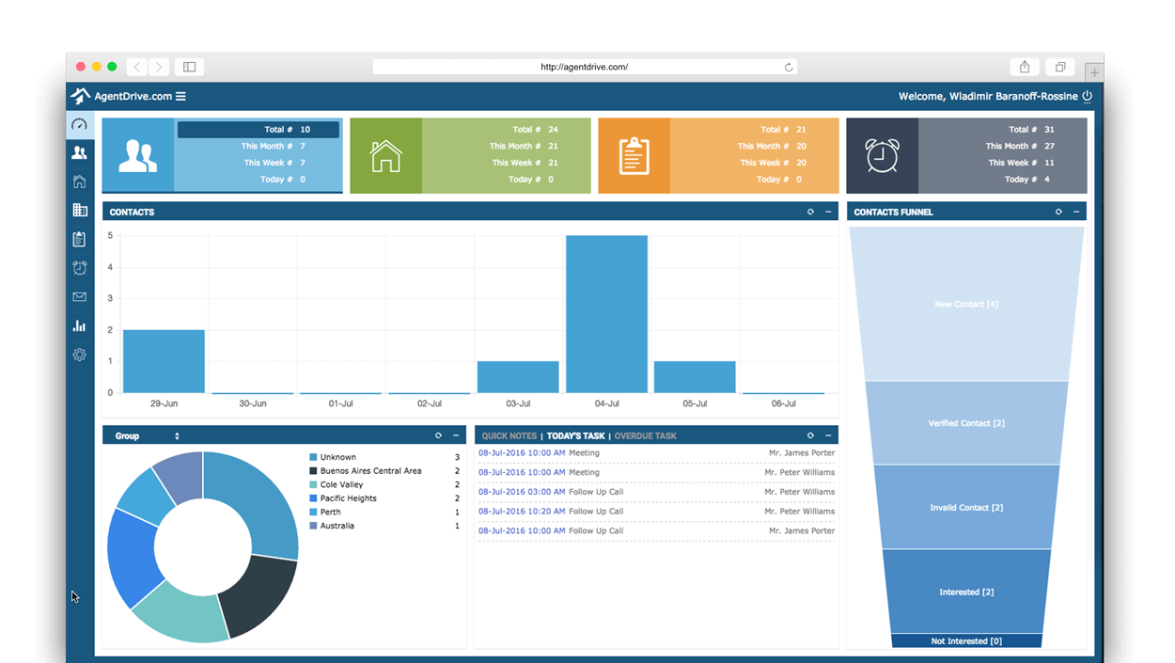View Reports via the bar chart sidebar icon
1175x663 pixels.
pos(80,325)
